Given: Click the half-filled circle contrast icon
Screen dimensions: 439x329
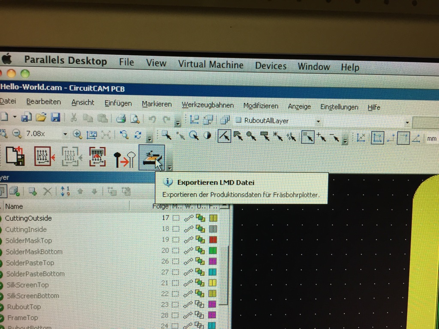Looking at the screenshot, I should coord(207,136).
